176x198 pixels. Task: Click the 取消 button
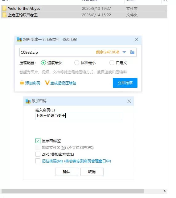(x=92, y=172)
